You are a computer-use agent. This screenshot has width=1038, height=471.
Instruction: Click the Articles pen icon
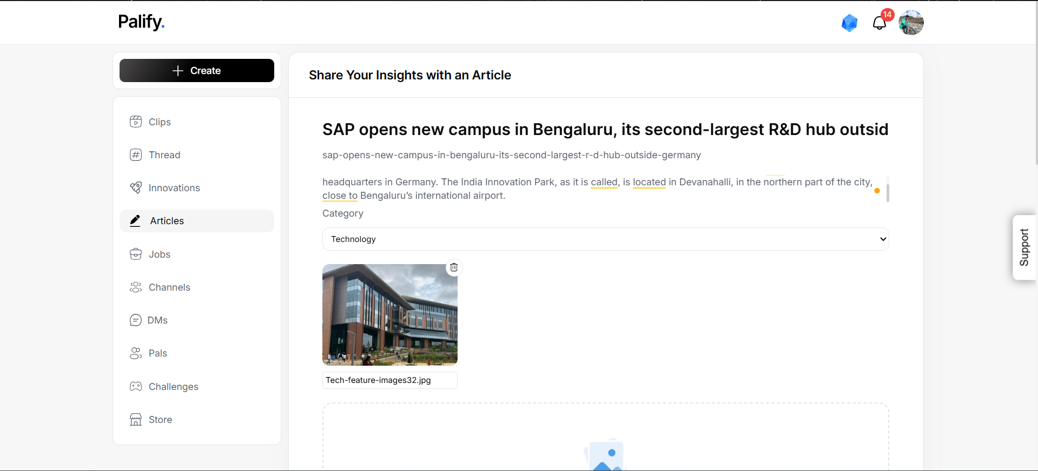pyautogui.click(x=135, y=221)
